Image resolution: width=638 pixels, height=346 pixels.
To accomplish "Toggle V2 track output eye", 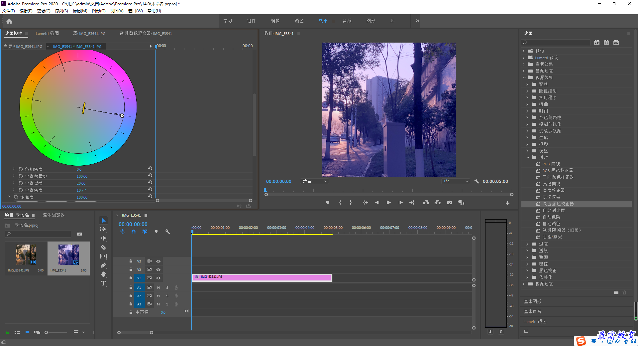I will [159, 269].
